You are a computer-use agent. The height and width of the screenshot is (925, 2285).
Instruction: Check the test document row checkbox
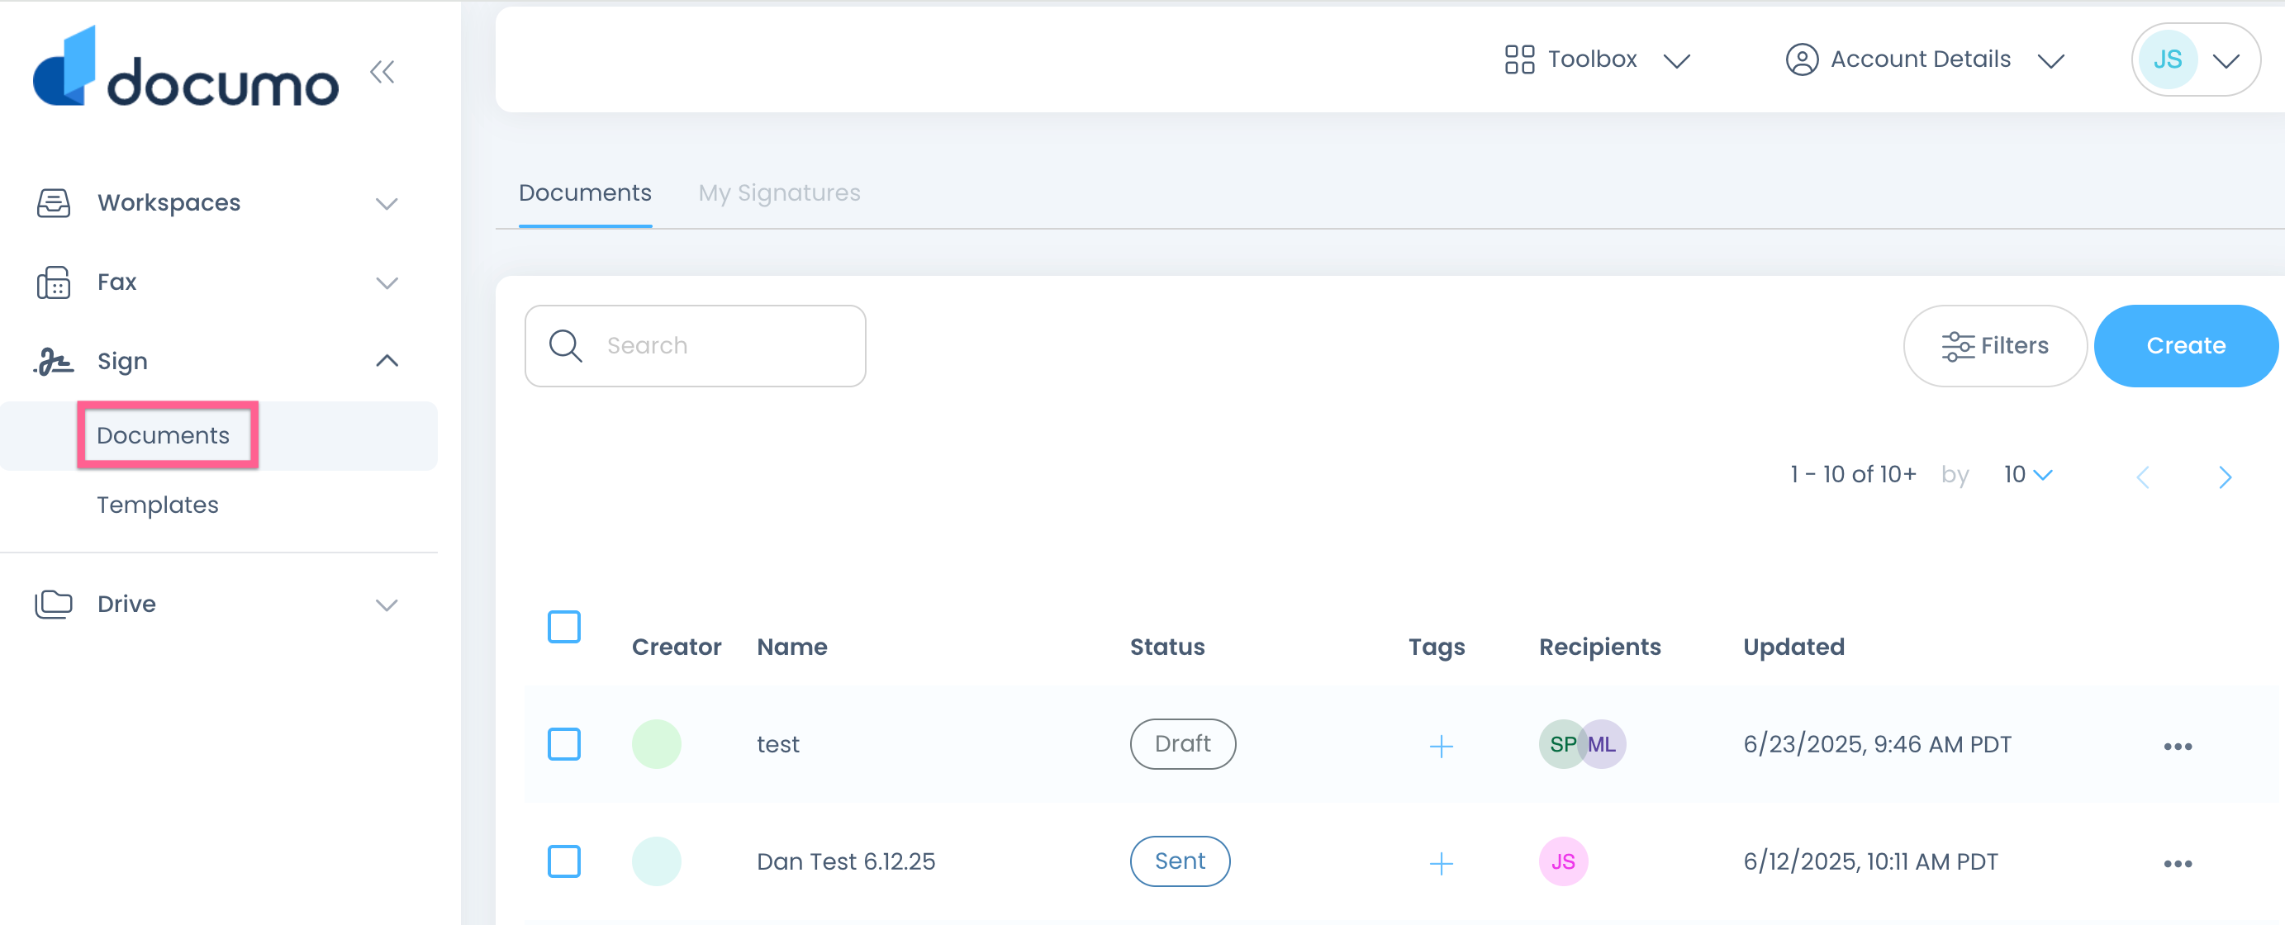tap(563, 744)
